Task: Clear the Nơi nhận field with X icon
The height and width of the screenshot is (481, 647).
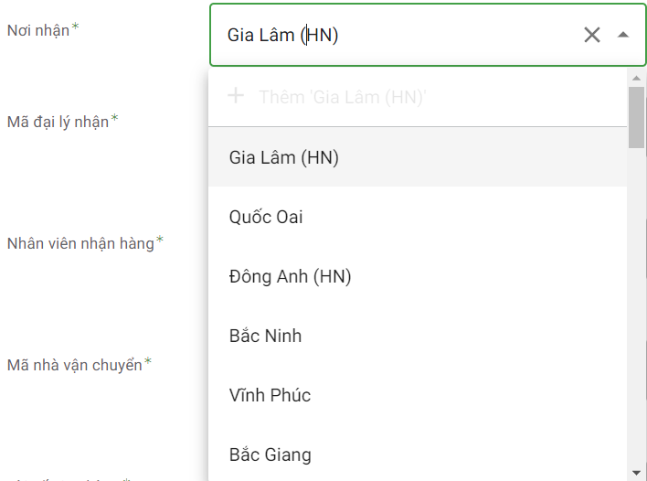Action: click(x=592, y=35)
